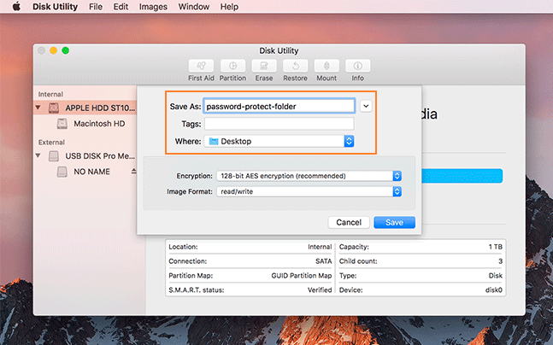
Task: Click the NO NAME volume icon
Action: 62,172
